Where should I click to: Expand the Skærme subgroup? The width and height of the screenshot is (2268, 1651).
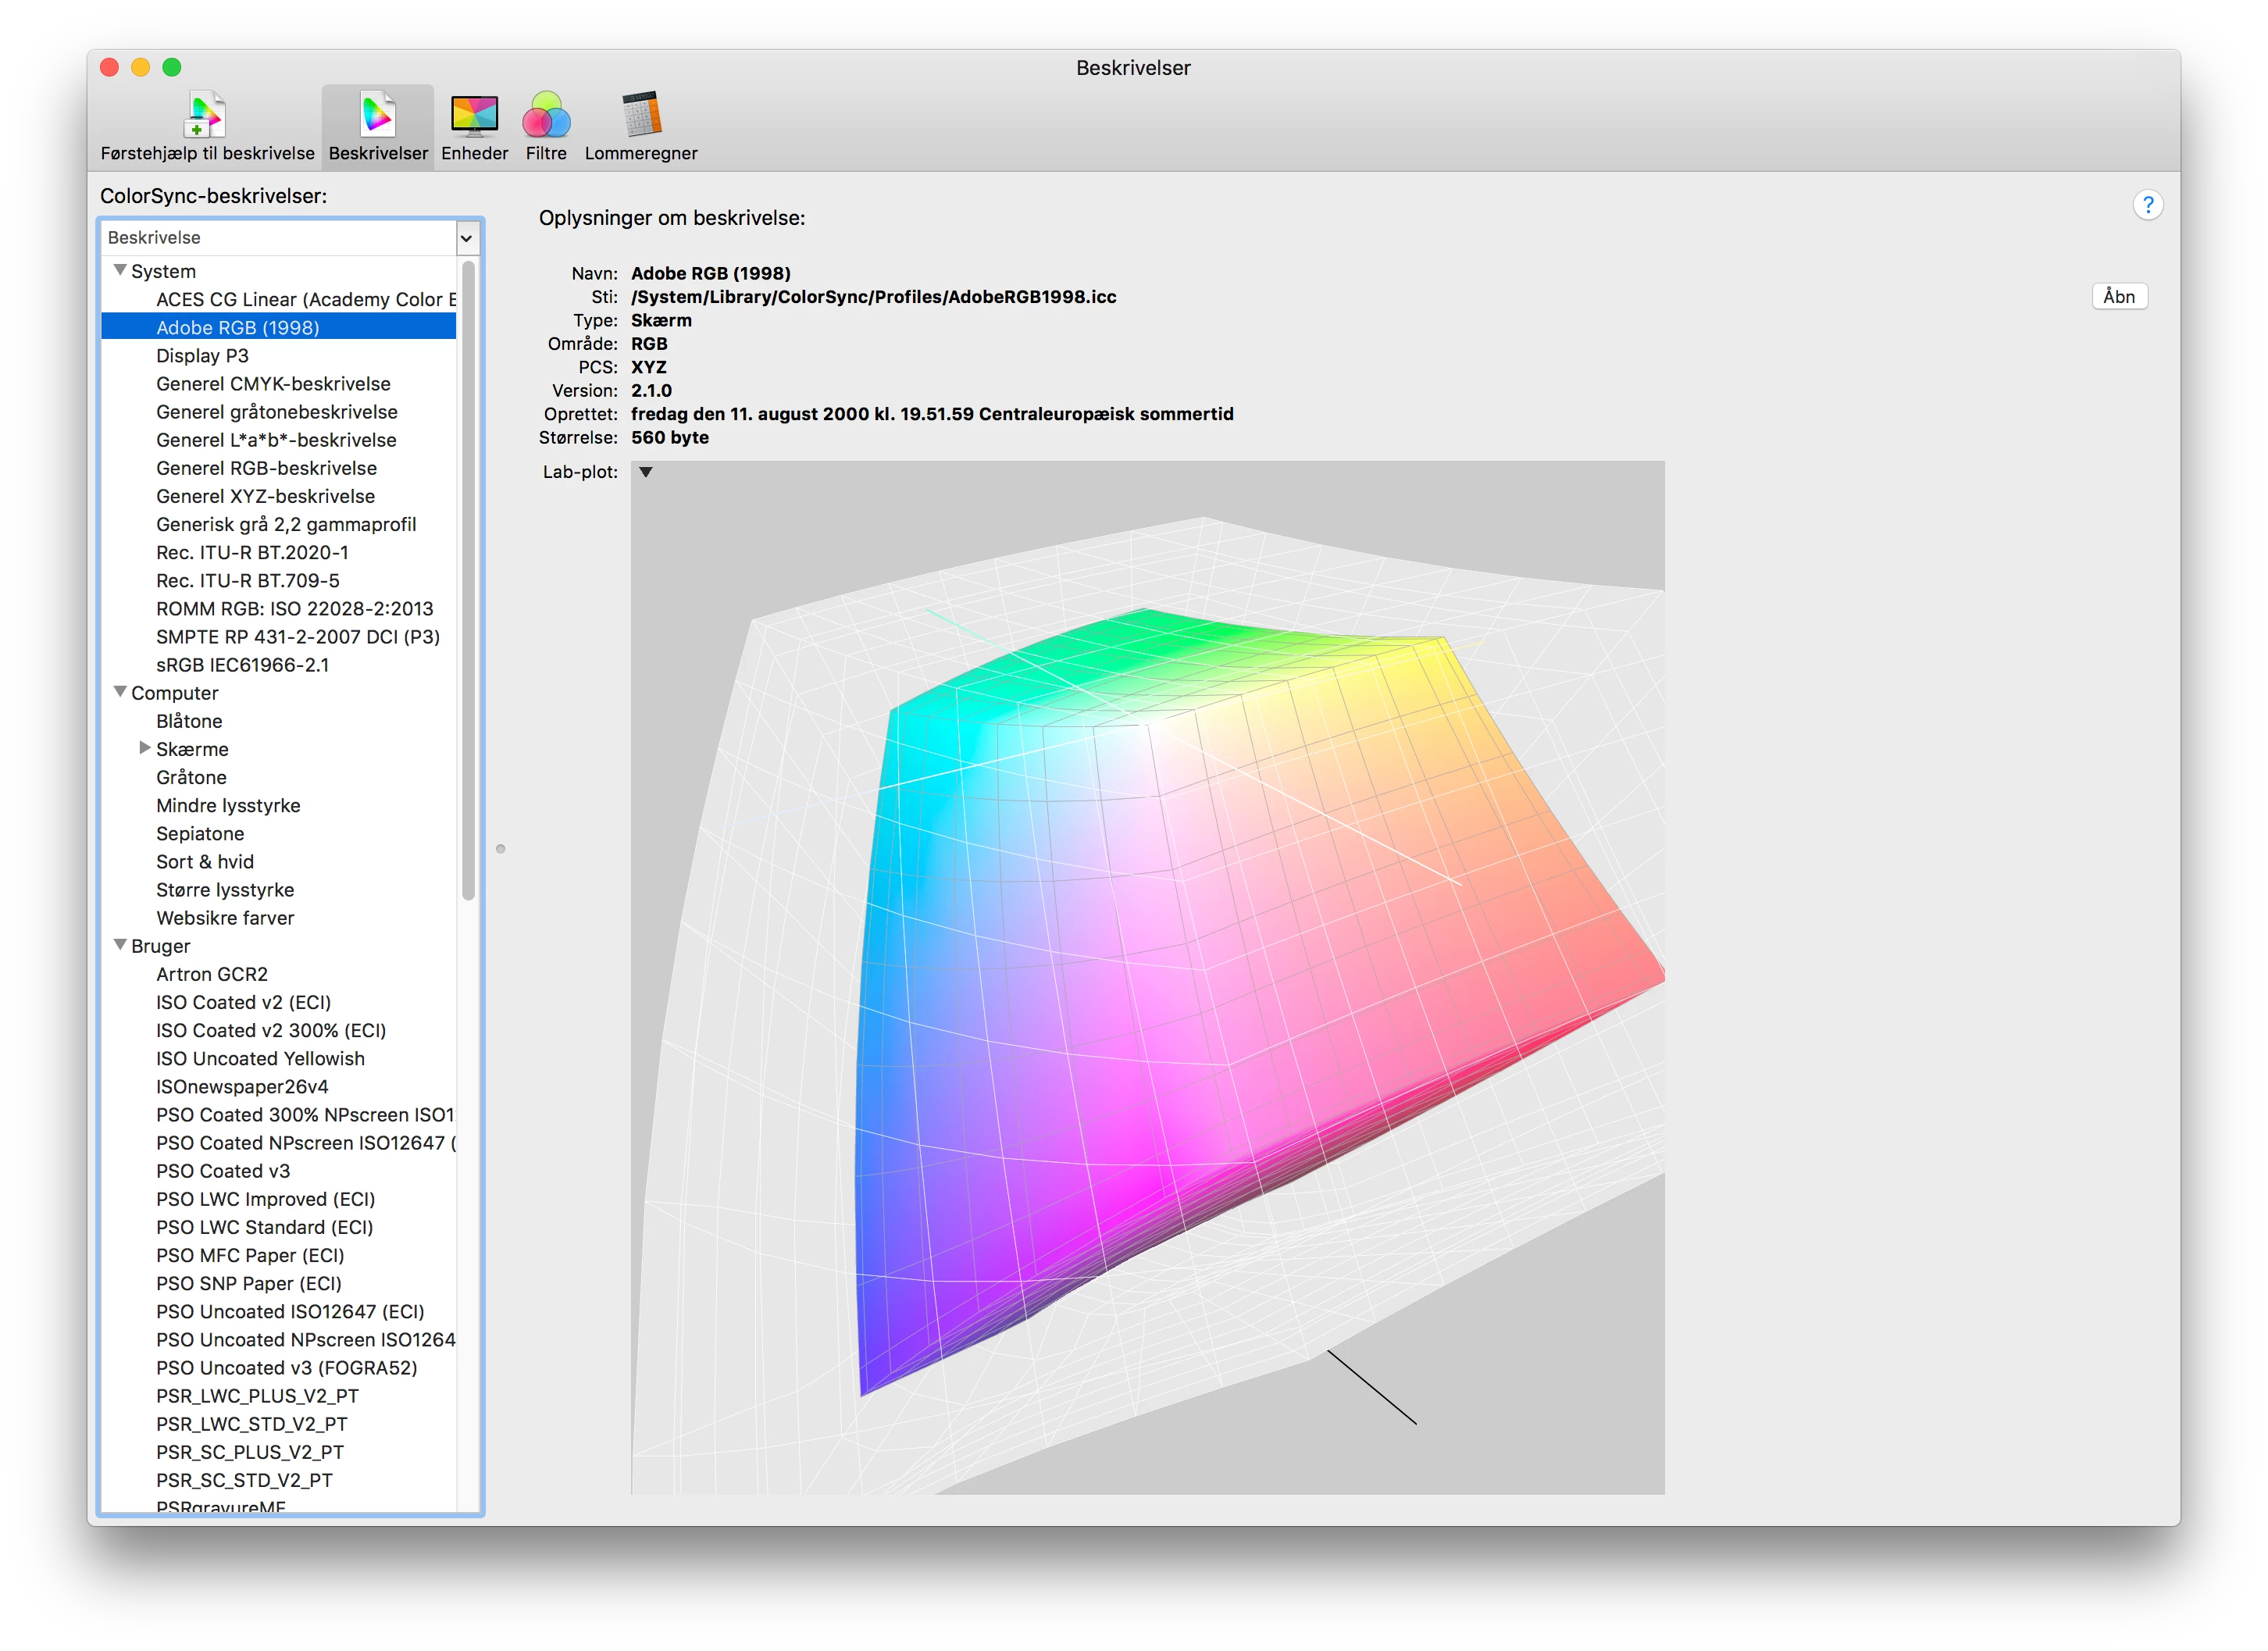click(144, 748)
